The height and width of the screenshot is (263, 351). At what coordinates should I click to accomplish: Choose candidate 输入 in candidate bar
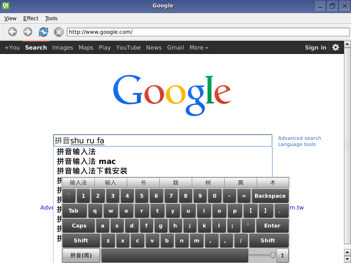[111, 182]
